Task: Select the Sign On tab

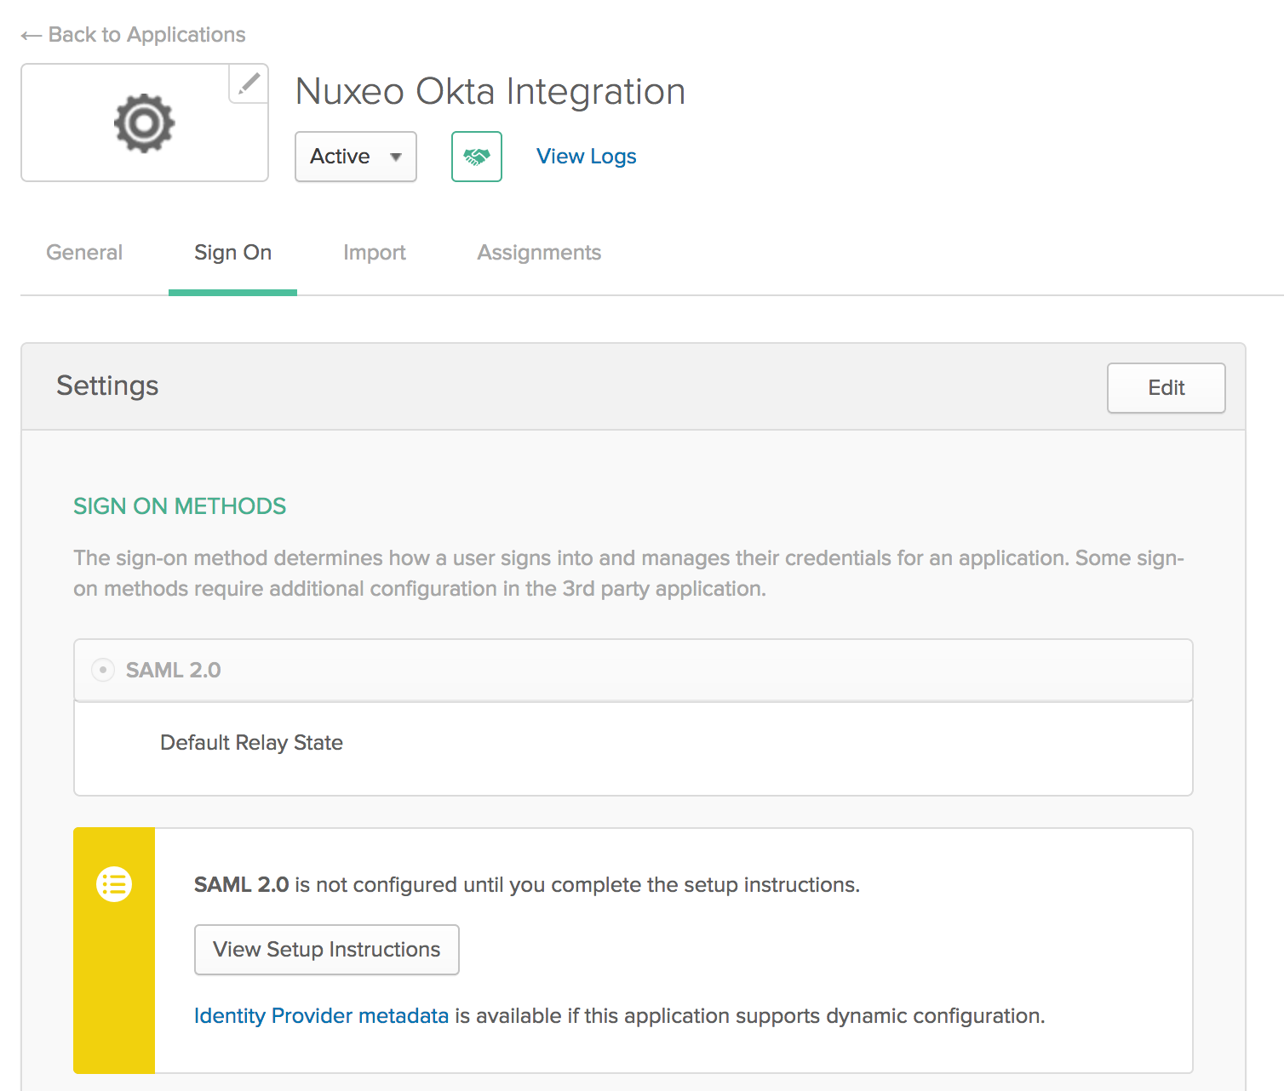Action: 233,253
